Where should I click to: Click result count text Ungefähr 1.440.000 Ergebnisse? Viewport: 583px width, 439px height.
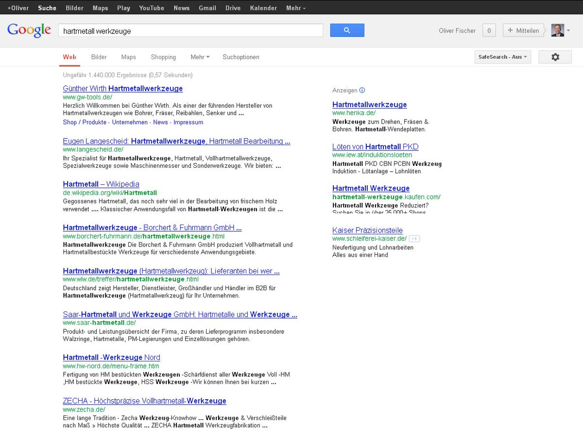point(128,75)
